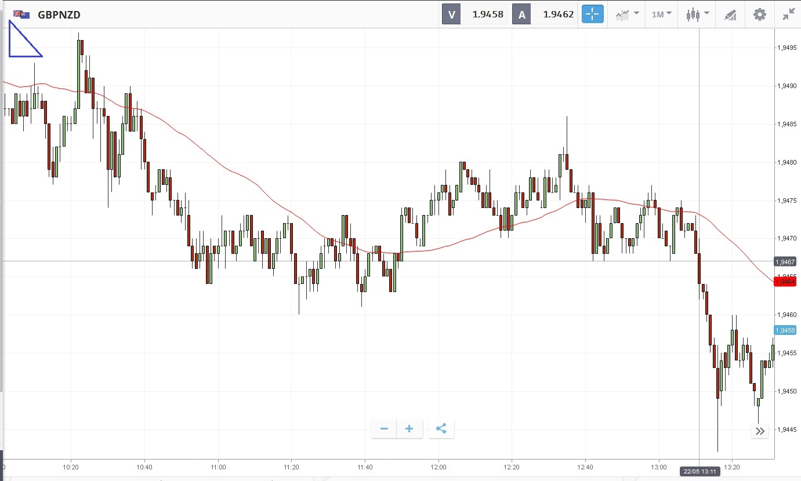The height and width of the screenshot is (481, 801).
Task: Click the GBPNZD instrument name
Action: click(x=59, y=14)
